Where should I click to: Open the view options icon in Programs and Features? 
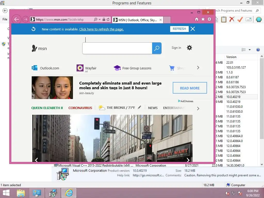pos(243,50)
